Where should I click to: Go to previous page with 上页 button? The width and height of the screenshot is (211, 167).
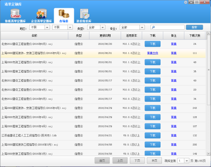(120, 161)
